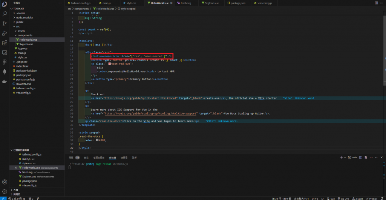This screenshot has width=386, height=200.
Task: Open notifications bell in status bar
Action: (x=382, y=198)
